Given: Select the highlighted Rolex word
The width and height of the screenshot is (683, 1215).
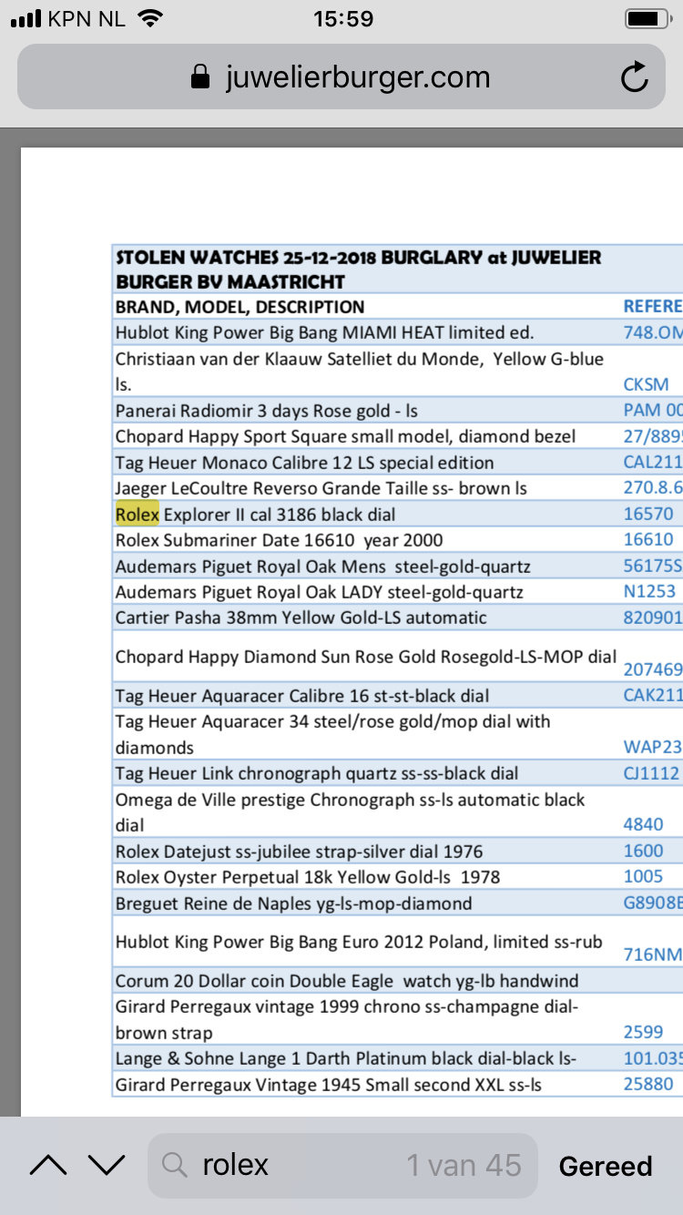Looking at the screenshot, I should (138, 515).
